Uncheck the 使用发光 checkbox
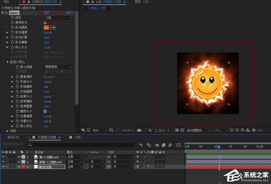This screenshot has height=184, width=271. pos(45,22)
